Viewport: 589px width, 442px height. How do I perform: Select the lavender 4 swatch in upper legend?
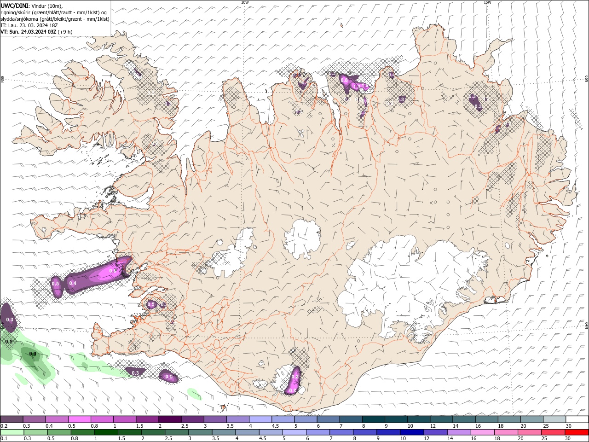pyautogui.click(x=260, y=419)
